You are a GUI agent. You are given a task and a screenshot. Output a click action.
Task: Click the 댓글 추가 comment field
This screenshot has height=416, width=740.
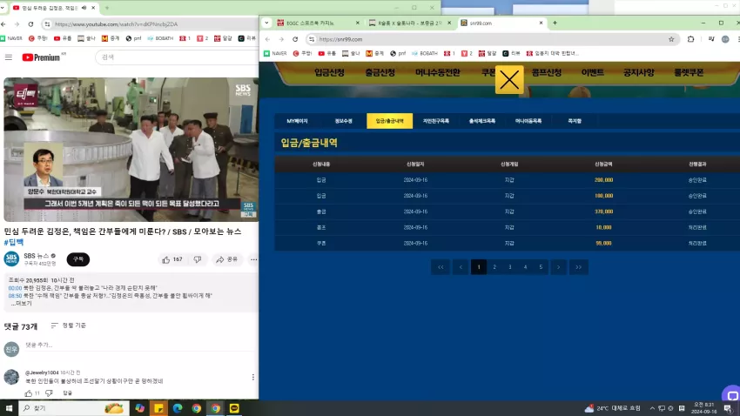pos(141,346)
